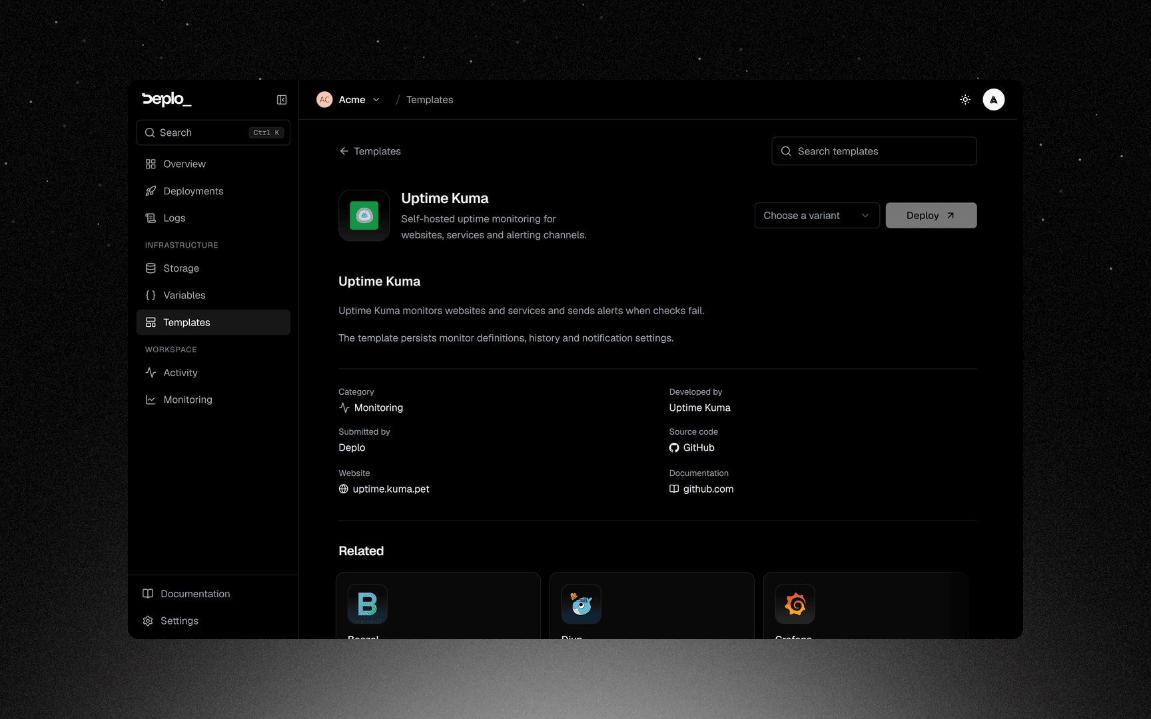Open the sidebar Search box
This screenshot has width=1151, height=719.
[213, 132]
